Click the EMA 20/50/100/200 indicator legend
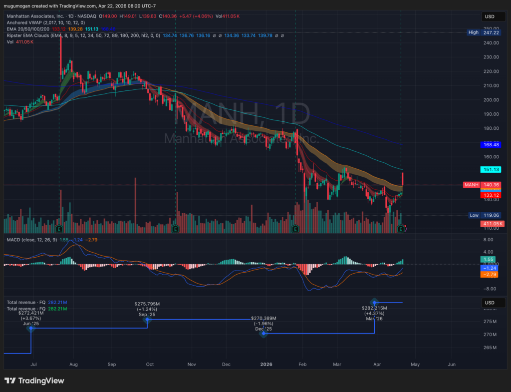 point(30,29)
